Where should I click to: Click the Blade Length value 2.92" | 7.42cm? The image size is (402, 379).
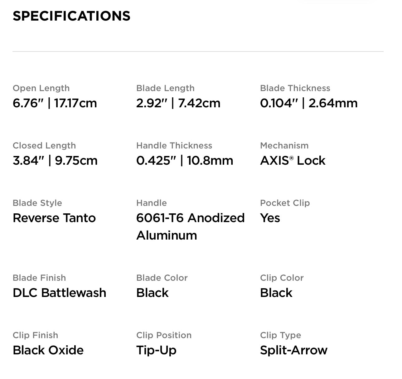(x=178, y=103)
